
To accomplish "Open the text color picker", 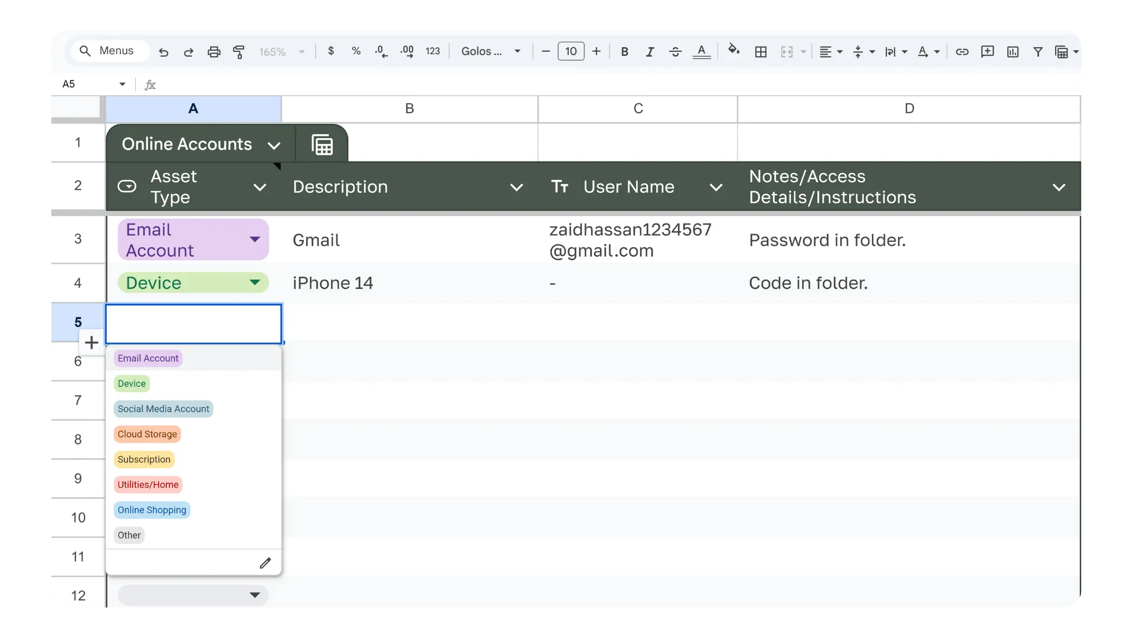I will click(x=701, y=52).
